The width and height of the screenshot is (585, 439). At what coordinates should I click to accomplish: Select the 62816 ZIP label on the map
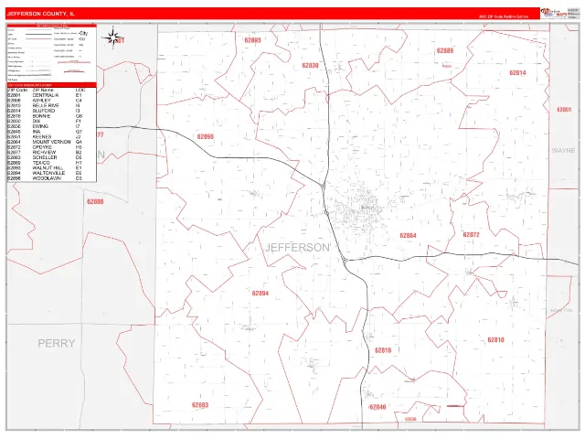click(x=383, y=350)
